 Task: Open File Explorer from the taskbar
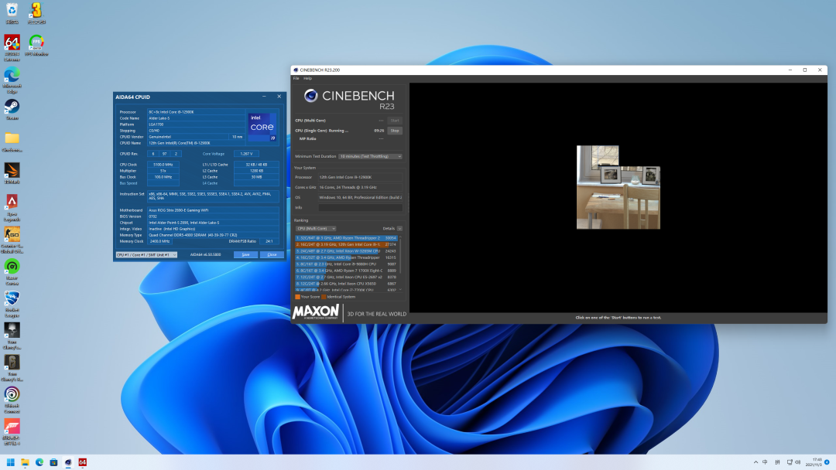tap(25, 462)
